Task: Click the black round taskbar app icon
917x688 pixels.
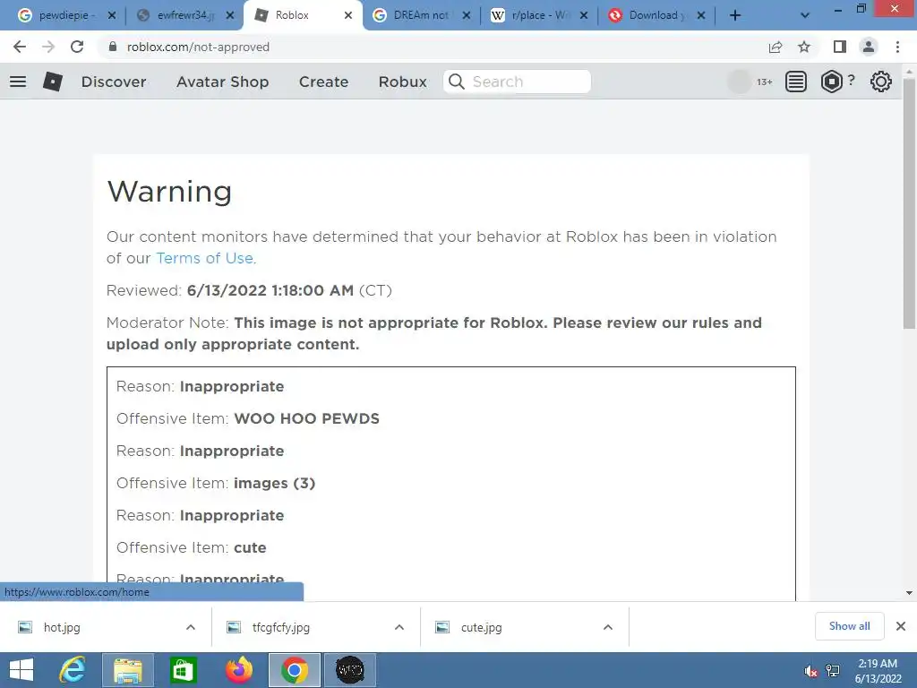Action: click(x=350, y=670)
